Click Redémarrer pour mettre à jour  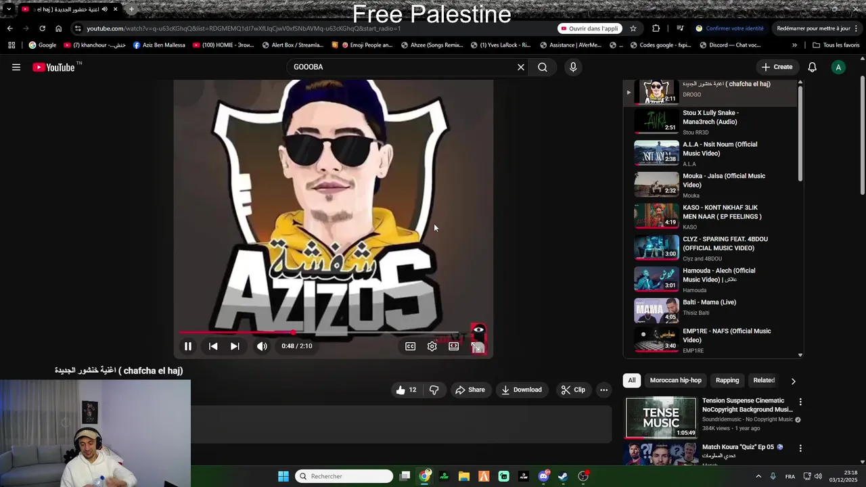[814, 28]
